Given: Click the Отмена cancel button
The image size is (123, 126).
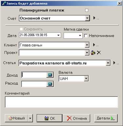Looking at the screenshot, I should (x=76, y=118).
